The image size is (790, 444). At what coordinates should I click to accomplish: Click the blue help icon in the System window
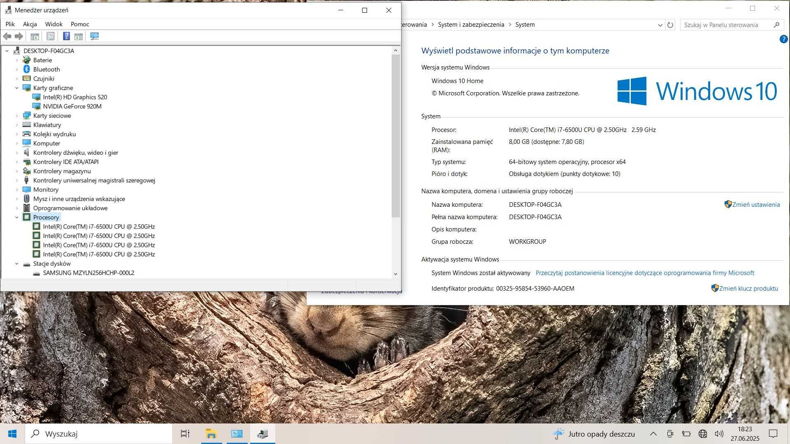[783, 39]
